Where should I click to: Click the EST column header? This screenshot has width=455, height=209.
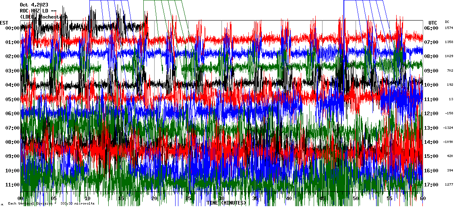tap(4, 22)
